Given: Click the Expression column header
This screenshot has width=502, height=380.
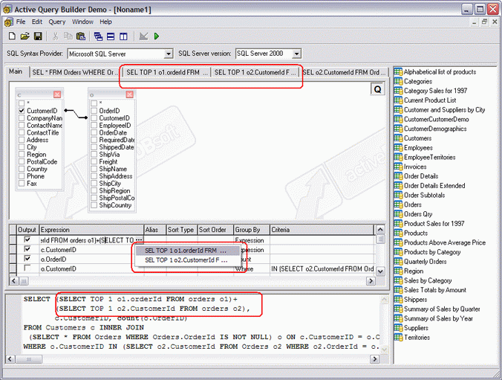Looking at the screenshot, I should 91,230.
